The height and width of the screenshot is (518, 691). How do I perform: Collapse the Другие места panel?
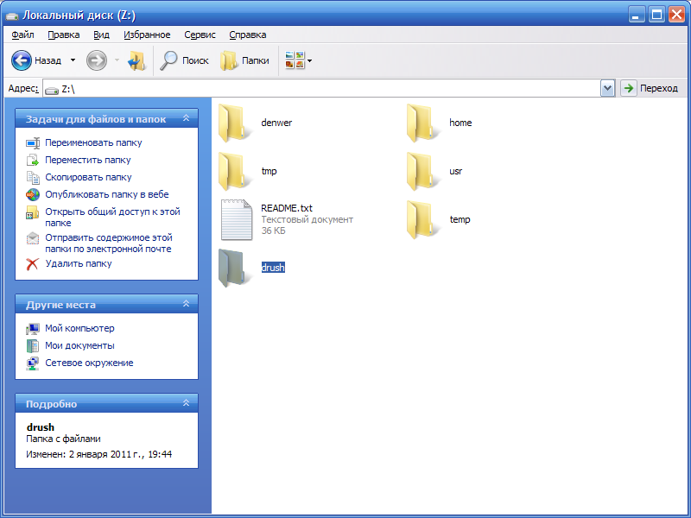[186, 304]
